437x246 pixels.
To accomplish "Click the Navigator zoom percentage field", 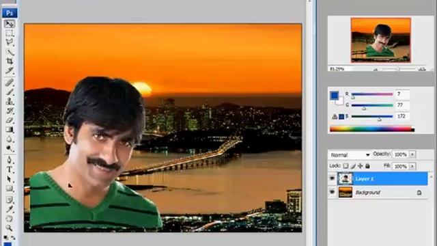I will tap(340, 68).
